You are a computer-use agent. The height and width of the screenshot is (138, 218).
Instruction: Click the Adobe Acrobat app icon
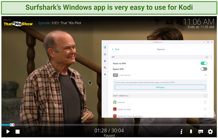pyautogui.click(x=115, y=109)
